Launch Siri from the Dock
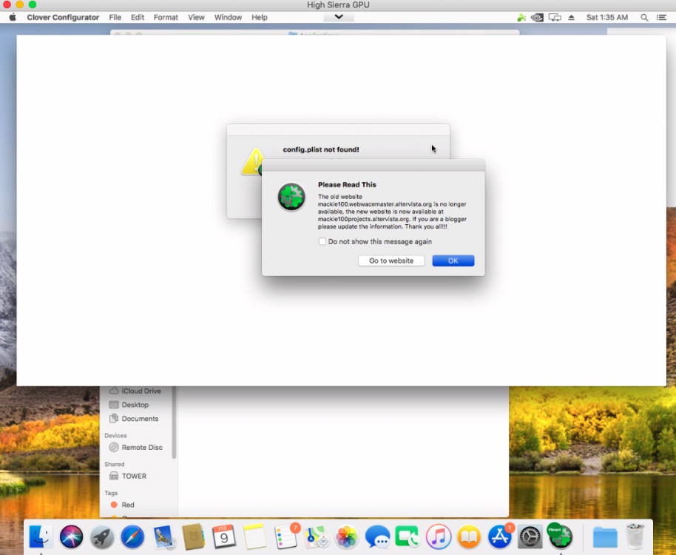676x555 pixels. [71, 537]
